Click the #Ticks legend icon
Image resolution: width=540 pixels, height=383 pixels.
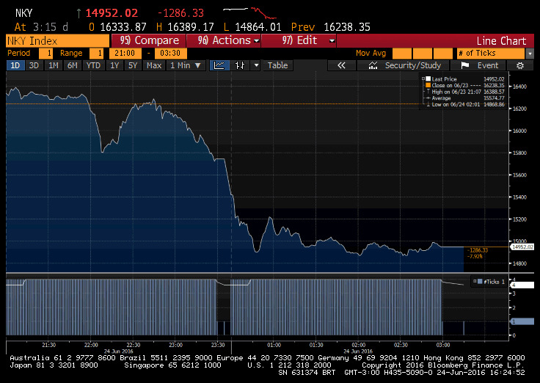click(478, 281)
